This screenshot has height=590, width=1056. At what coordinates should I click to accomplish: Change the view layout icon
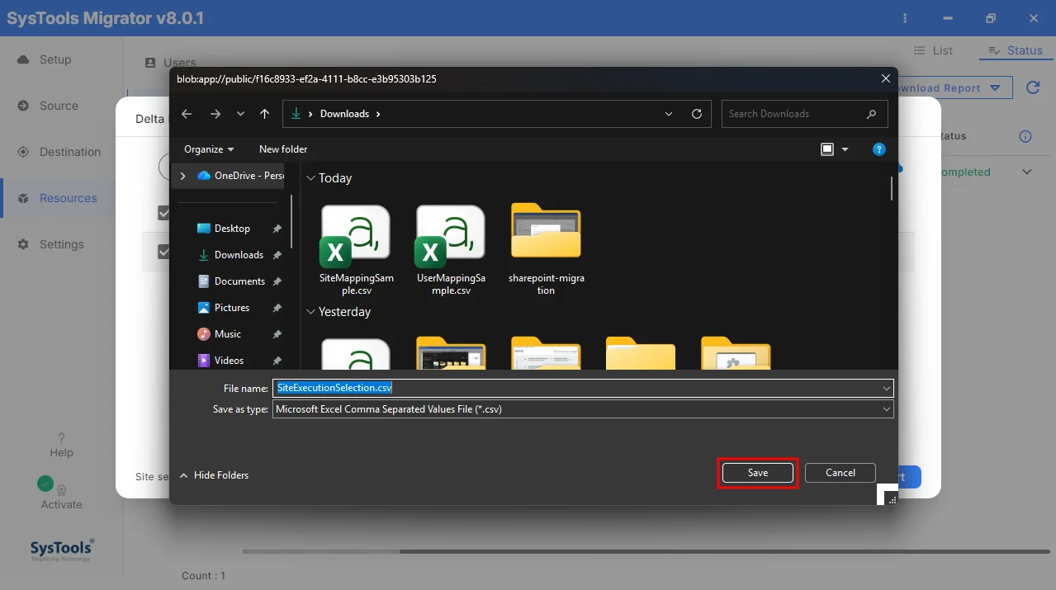pos(827,149)
